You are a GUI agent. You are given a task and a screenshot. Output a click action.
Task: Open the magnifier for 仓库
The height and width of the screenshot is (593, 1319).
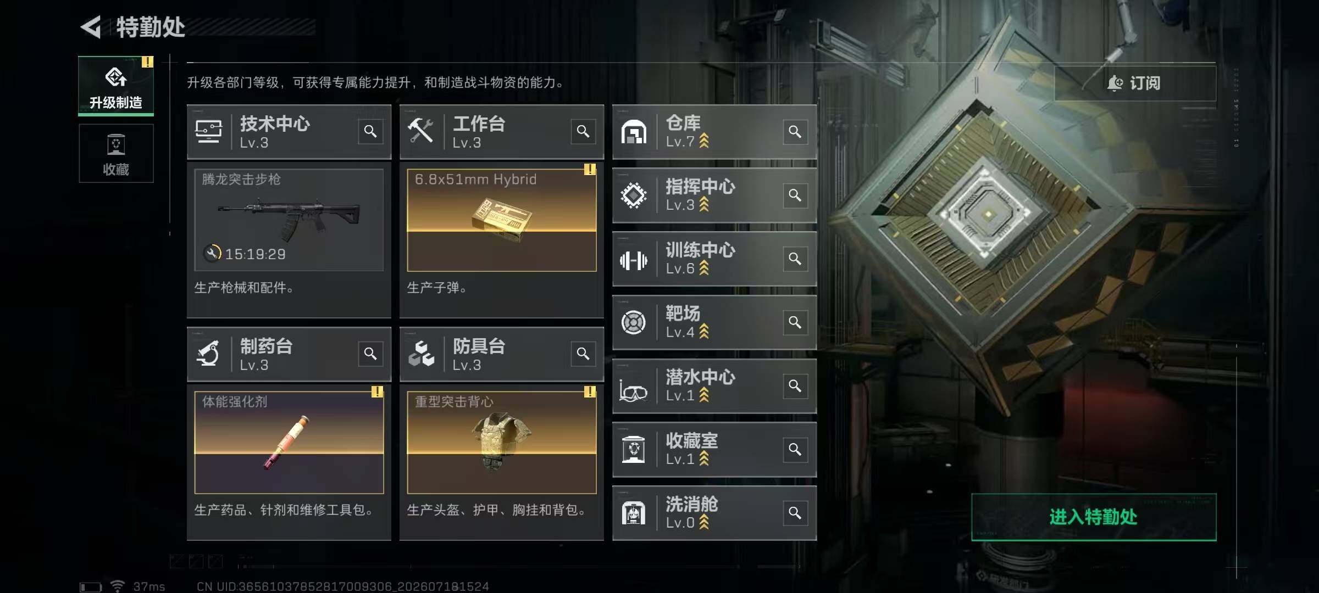click(795, 132)
